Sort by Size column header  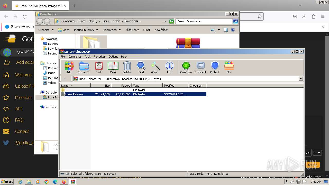point(101,85)
